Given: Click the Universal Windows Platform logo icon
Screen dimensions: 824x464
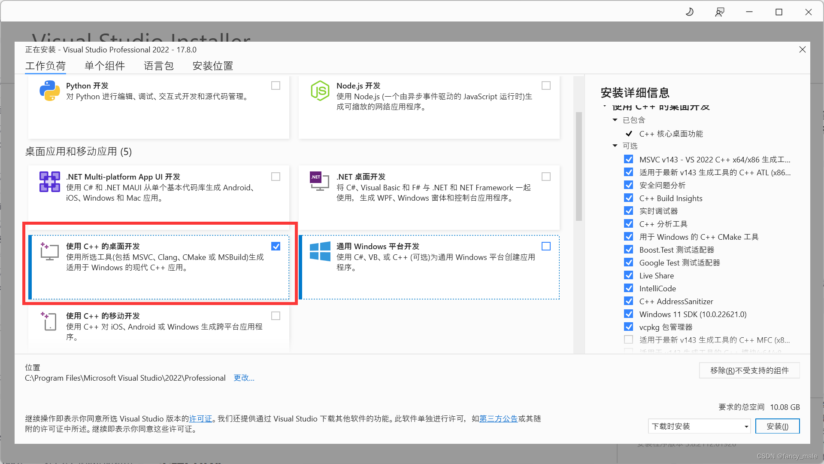Looking at the screenshot, I should [x=320, y=251].
